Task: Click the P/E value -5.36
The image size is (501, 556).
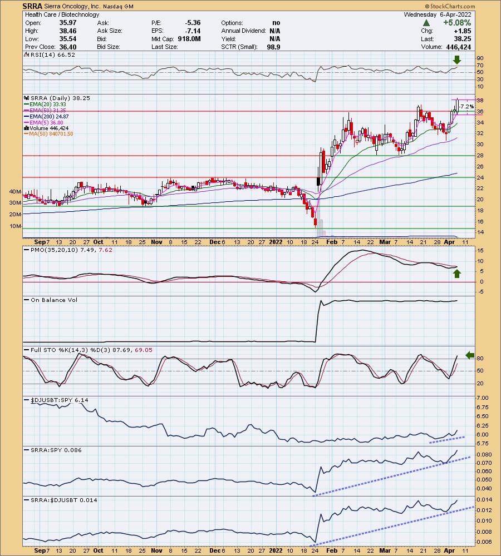Action: pyautogui.click(x=193, y=23)
